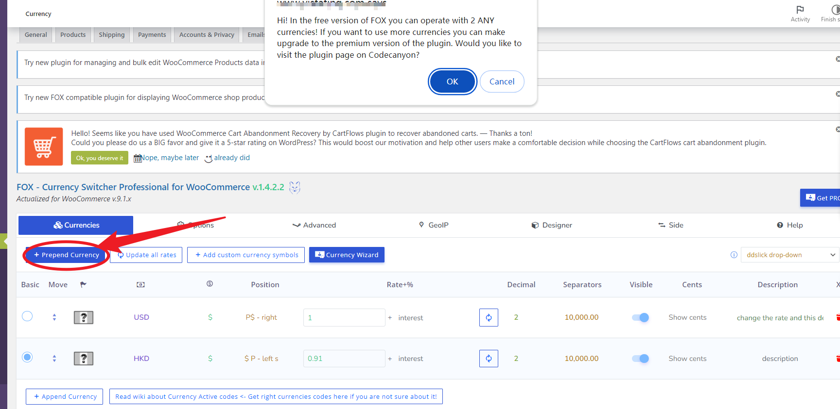Screen dimensions: 840x409
Task: Click the USD dollar symbol
Action: tap(210, 317)
